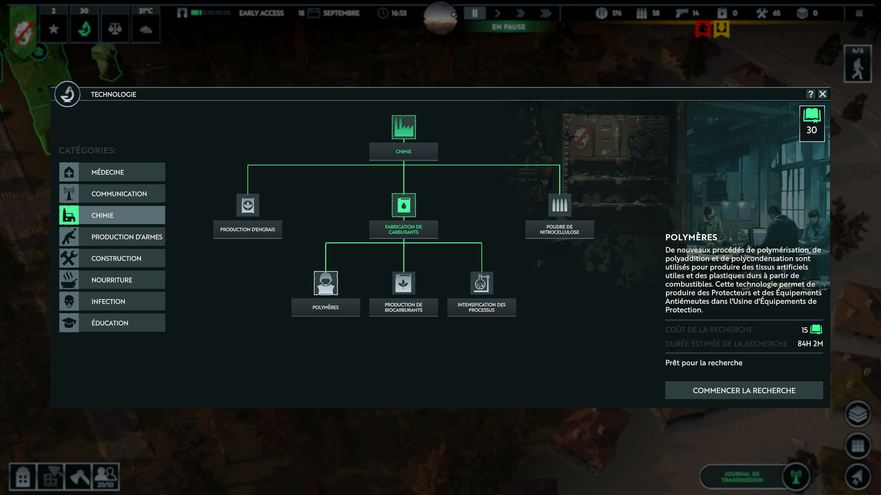This screenshot has height=495, width=881.
Task: Toggle the pause game button
Action: [x=474, y=13]
